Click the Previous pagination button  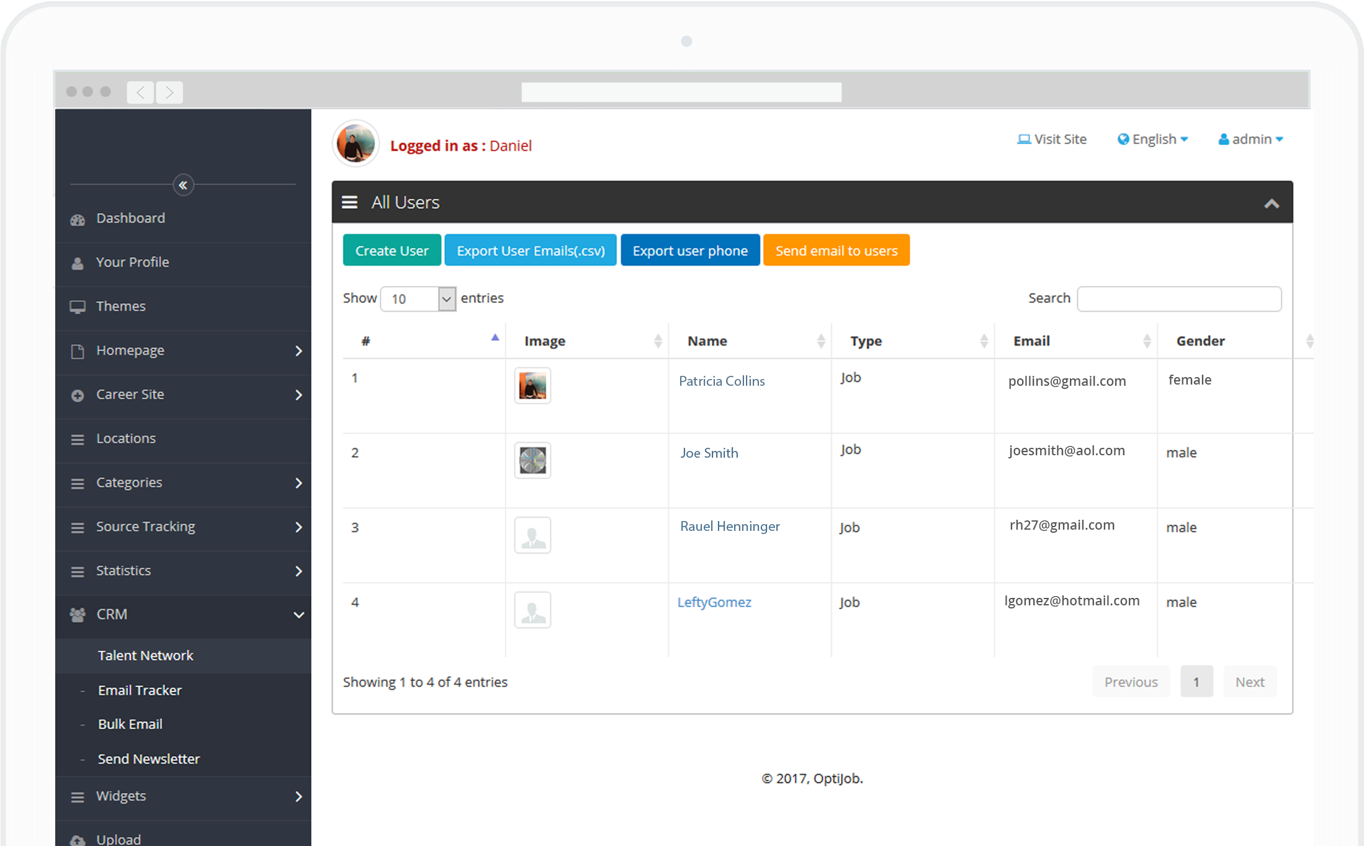coord(1131,682)
